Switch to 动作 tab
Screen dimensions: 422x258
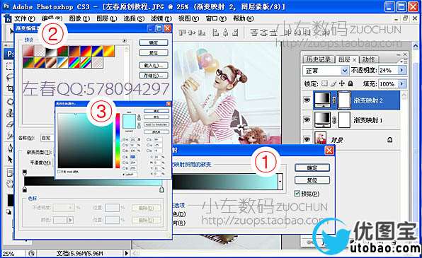tap(368, 59)
